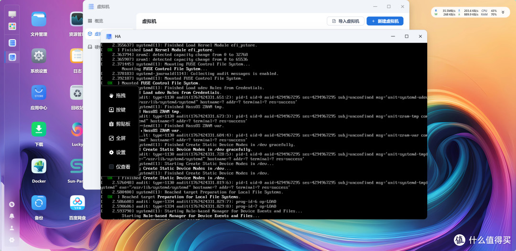Open the colorful app launcher grid in dock
Viewport: 516px width, 251px height.
coord(12,26)
